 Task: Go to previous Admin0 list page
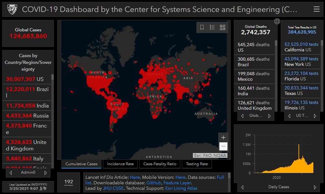click(x=11, y=173)
